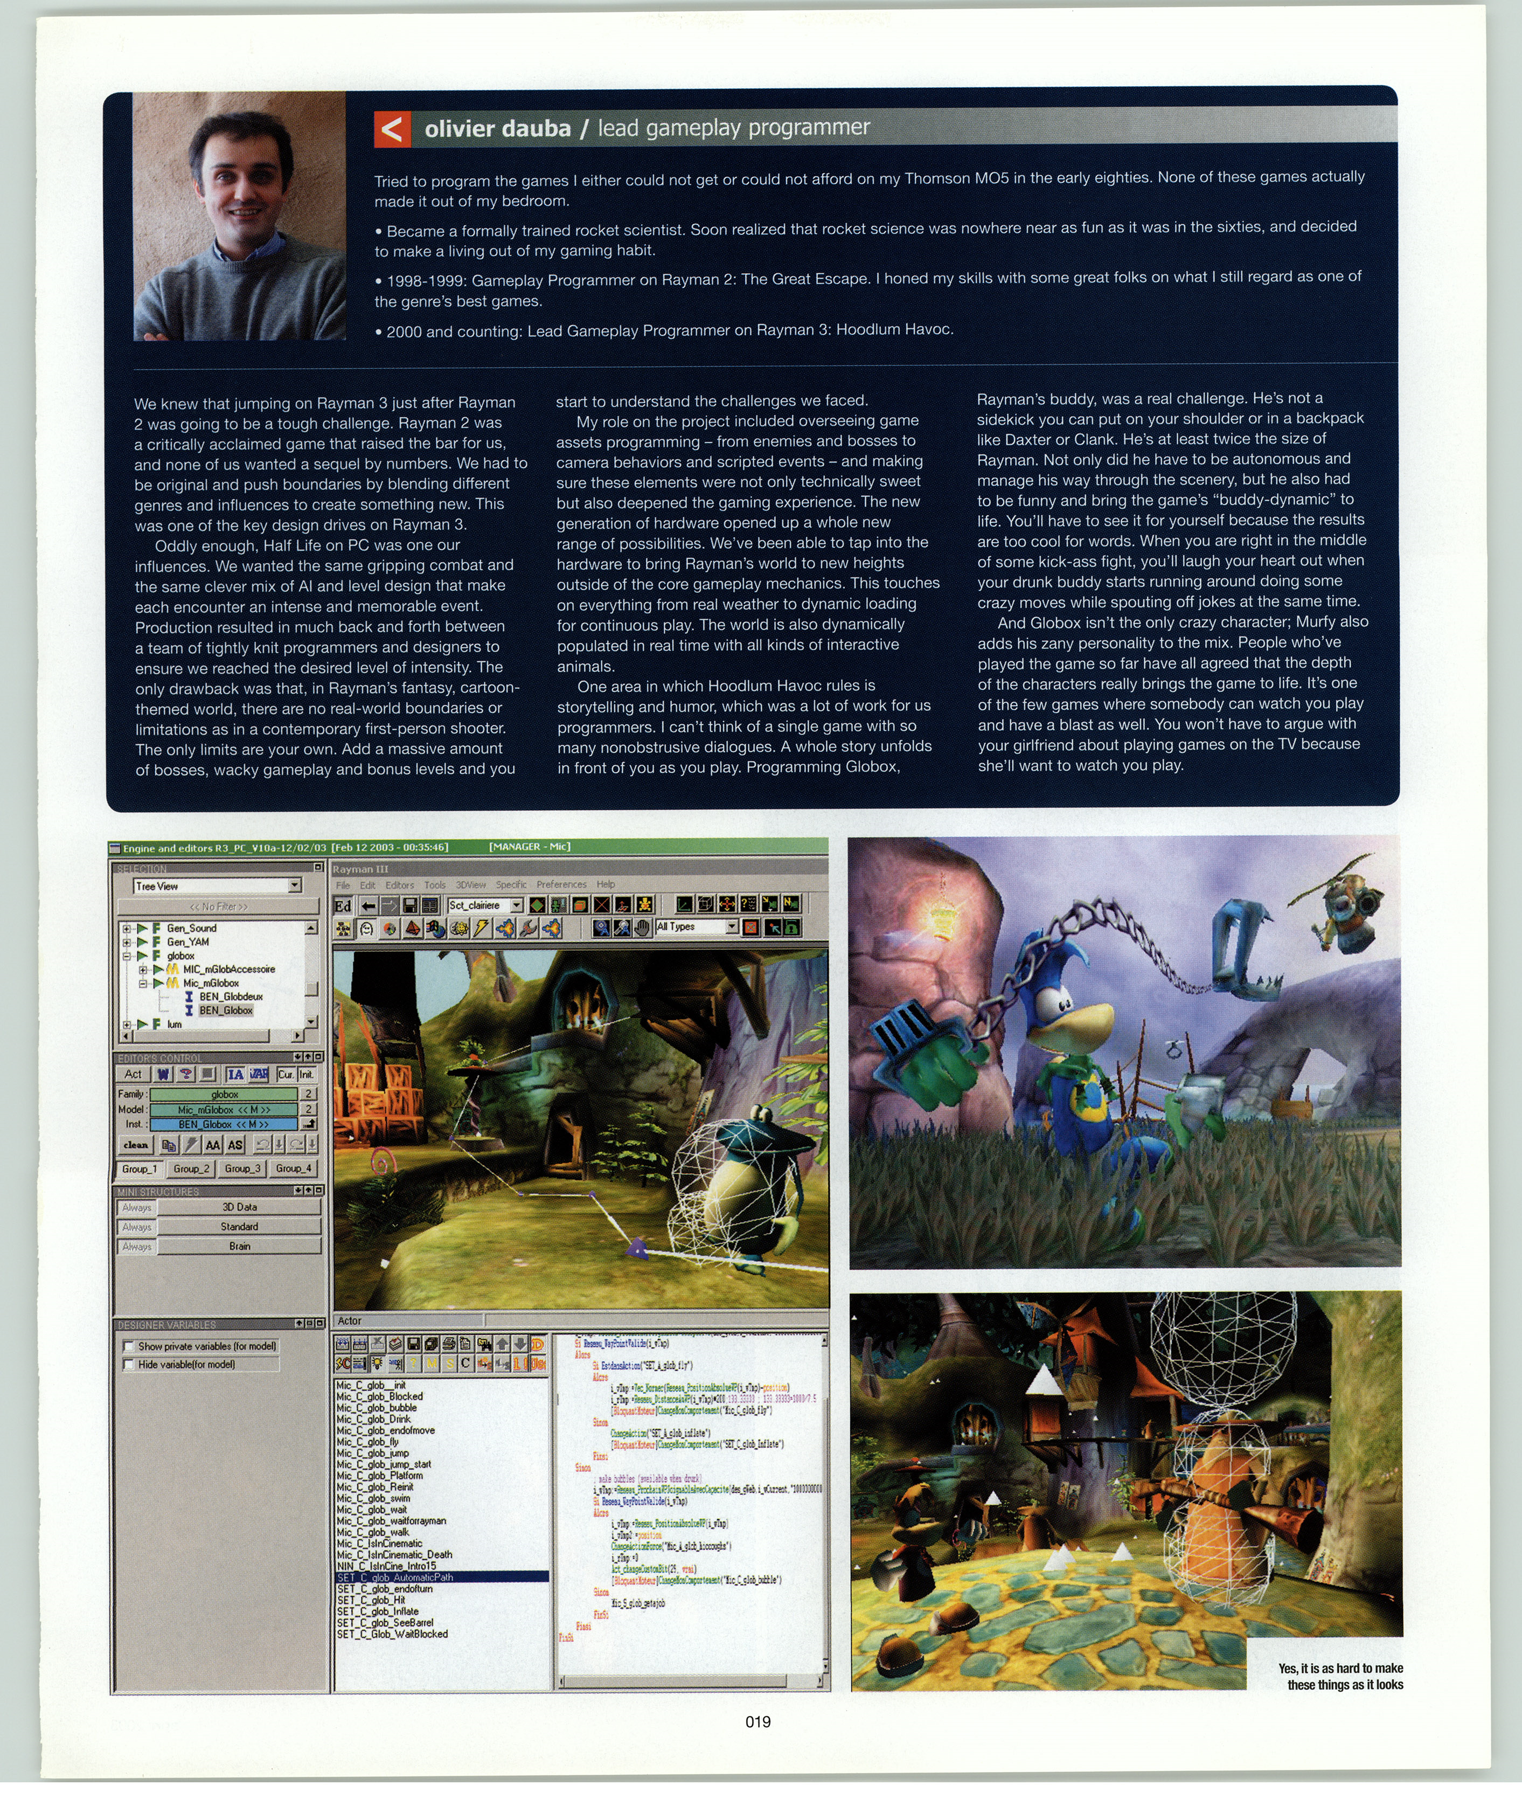The width and height of the screenshot is (1522, 1799).
Task: Open the Sct_clairiere dropdown list
Action: [517, 905]
